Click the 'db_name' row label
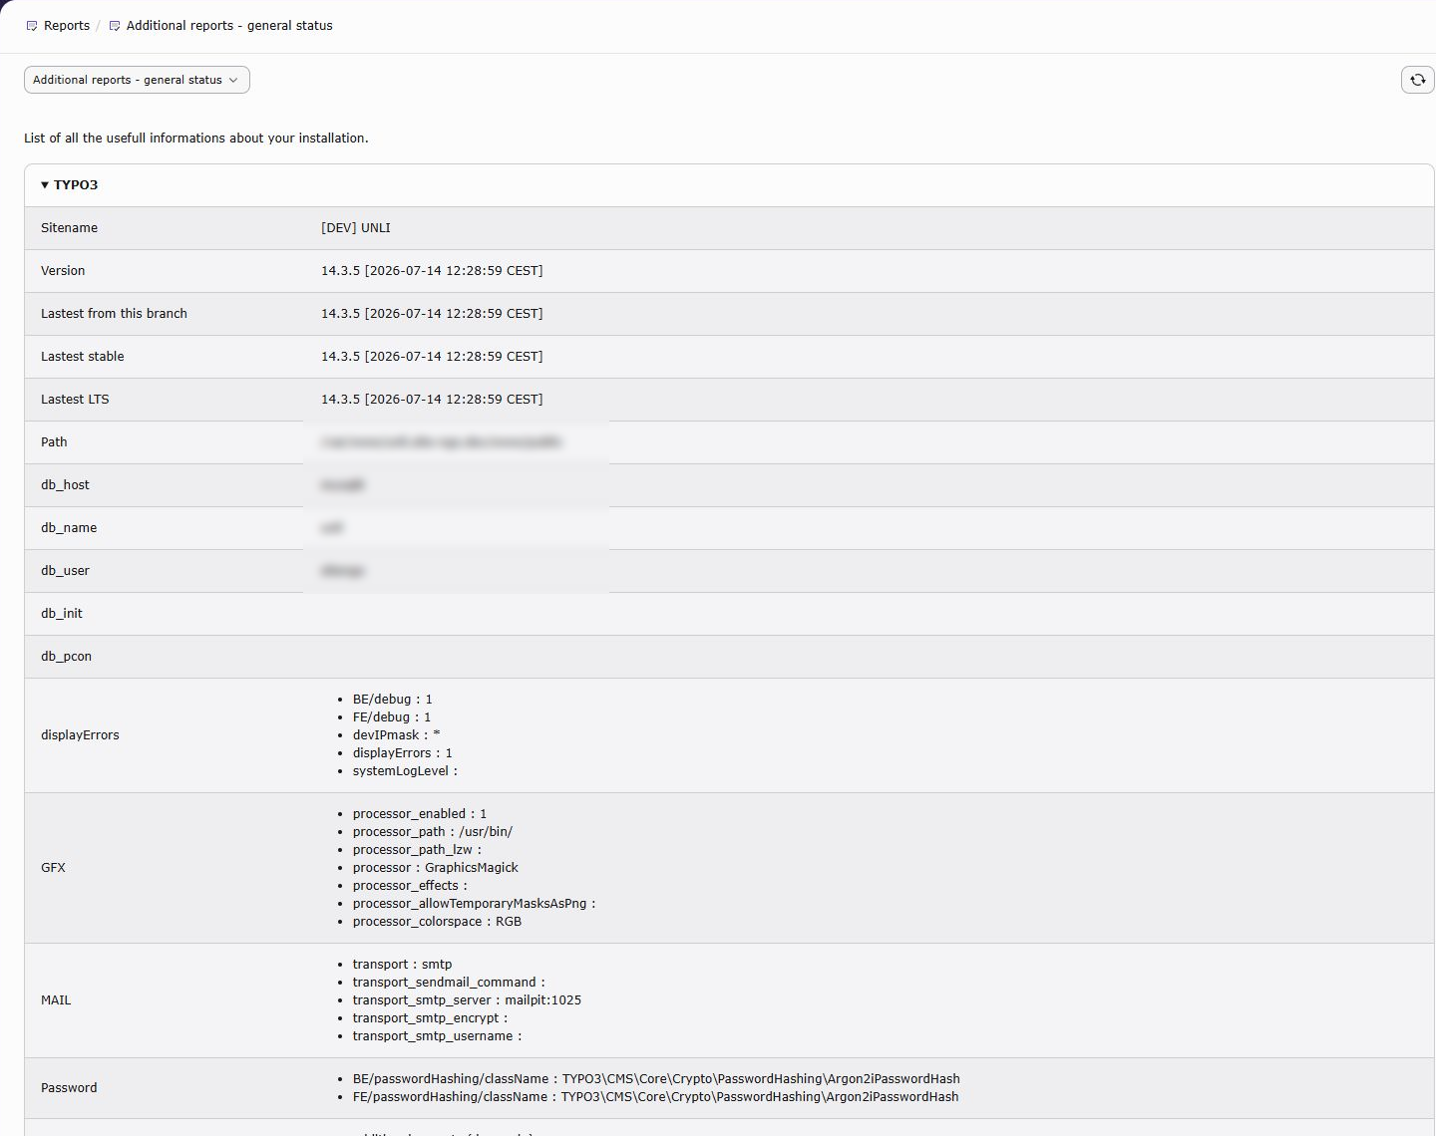The image size is (1436, 1136). [69, 528]
